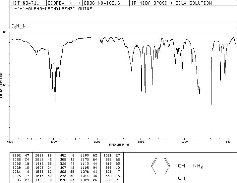Viewport: 237px width, 183px height.
Task: Select the 1278 peak entry in table
Action: tap(66, 176)
